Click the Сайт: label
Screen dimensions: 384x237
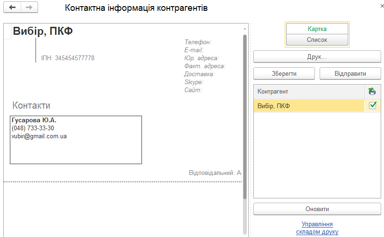tap(193, 90)
